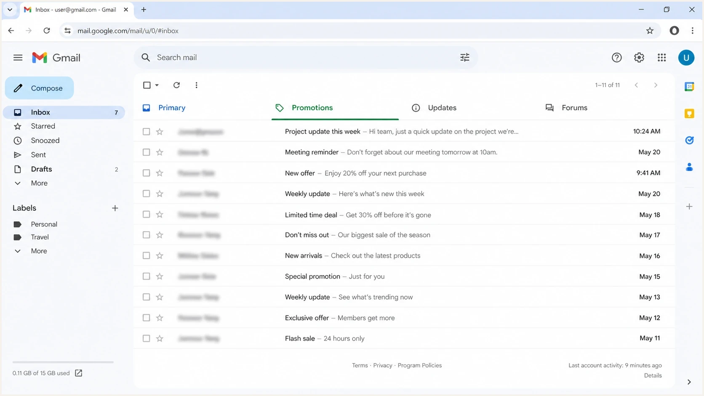Tick the Don't miss out email checkbox
This screenshot has height=396, width=704.
146,235
